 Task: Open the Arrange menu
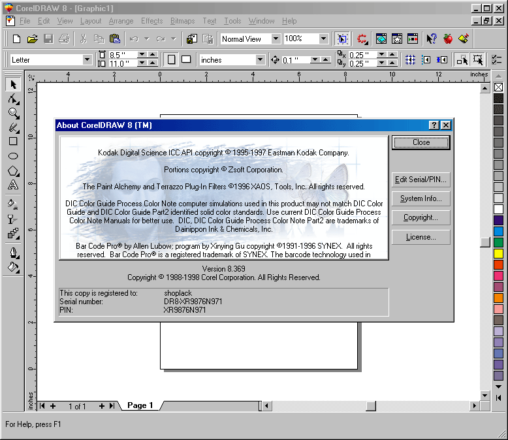(x=121, y=21)
